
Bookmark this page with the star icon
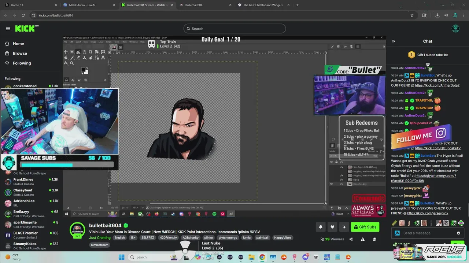click(412, 15)
